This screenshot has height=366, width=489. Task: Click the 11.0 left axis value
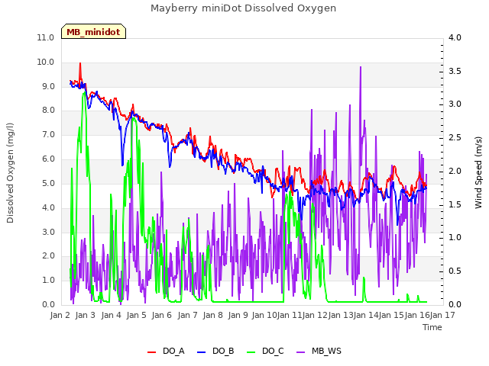pos(46,38)
